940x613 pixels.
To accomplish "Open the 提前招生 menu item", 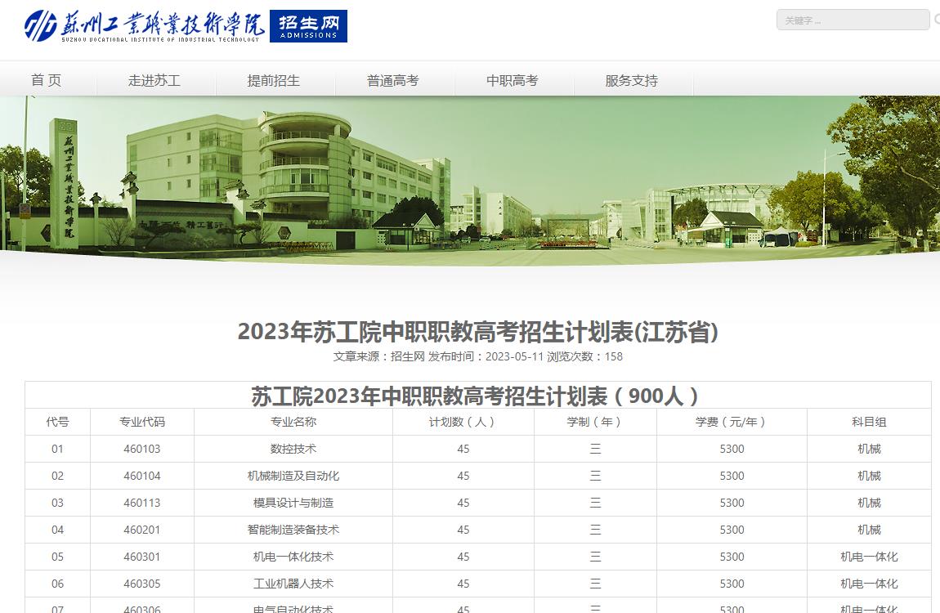I will (273, 80).
